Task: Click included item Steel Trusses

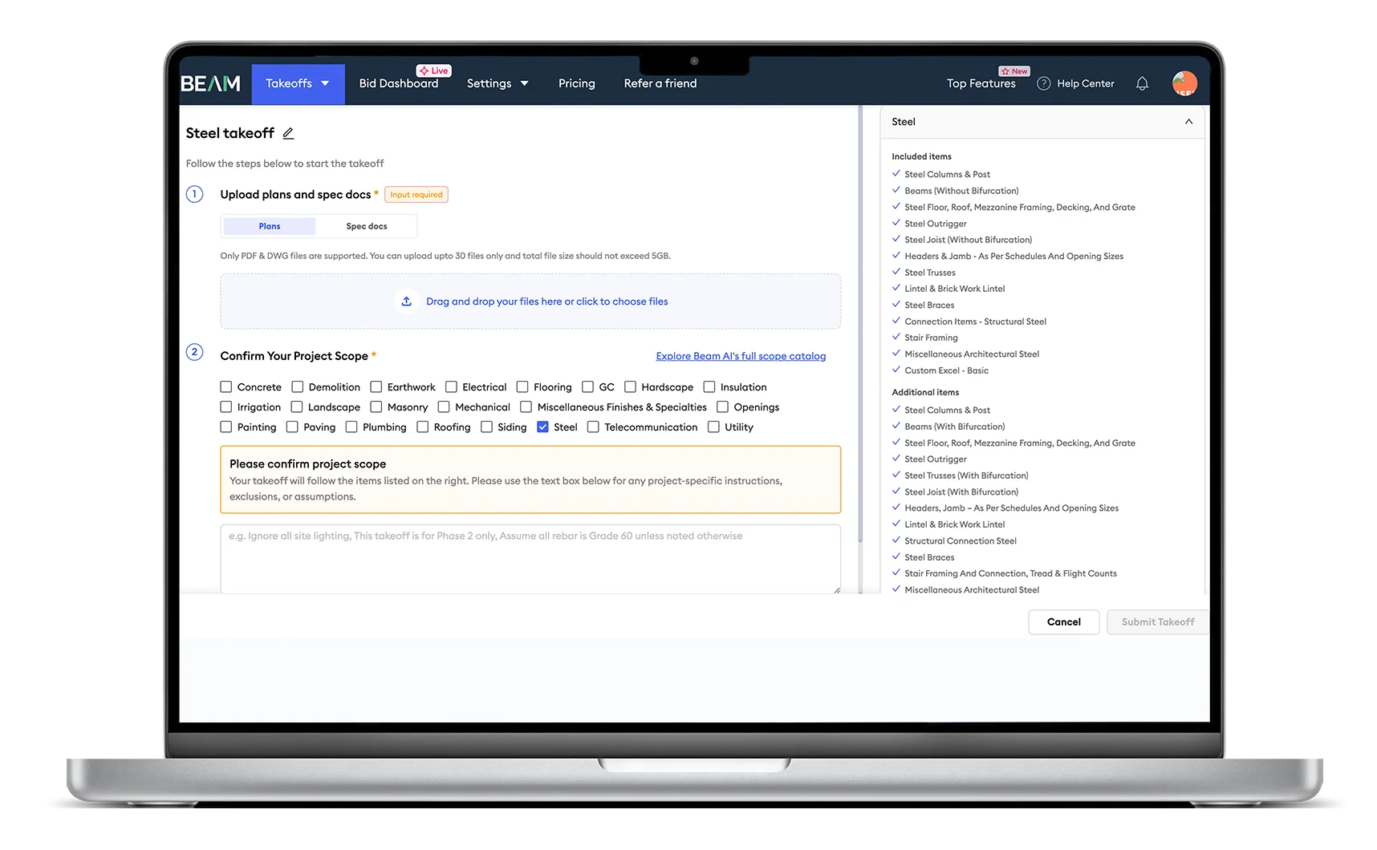Action: point(930,273)
